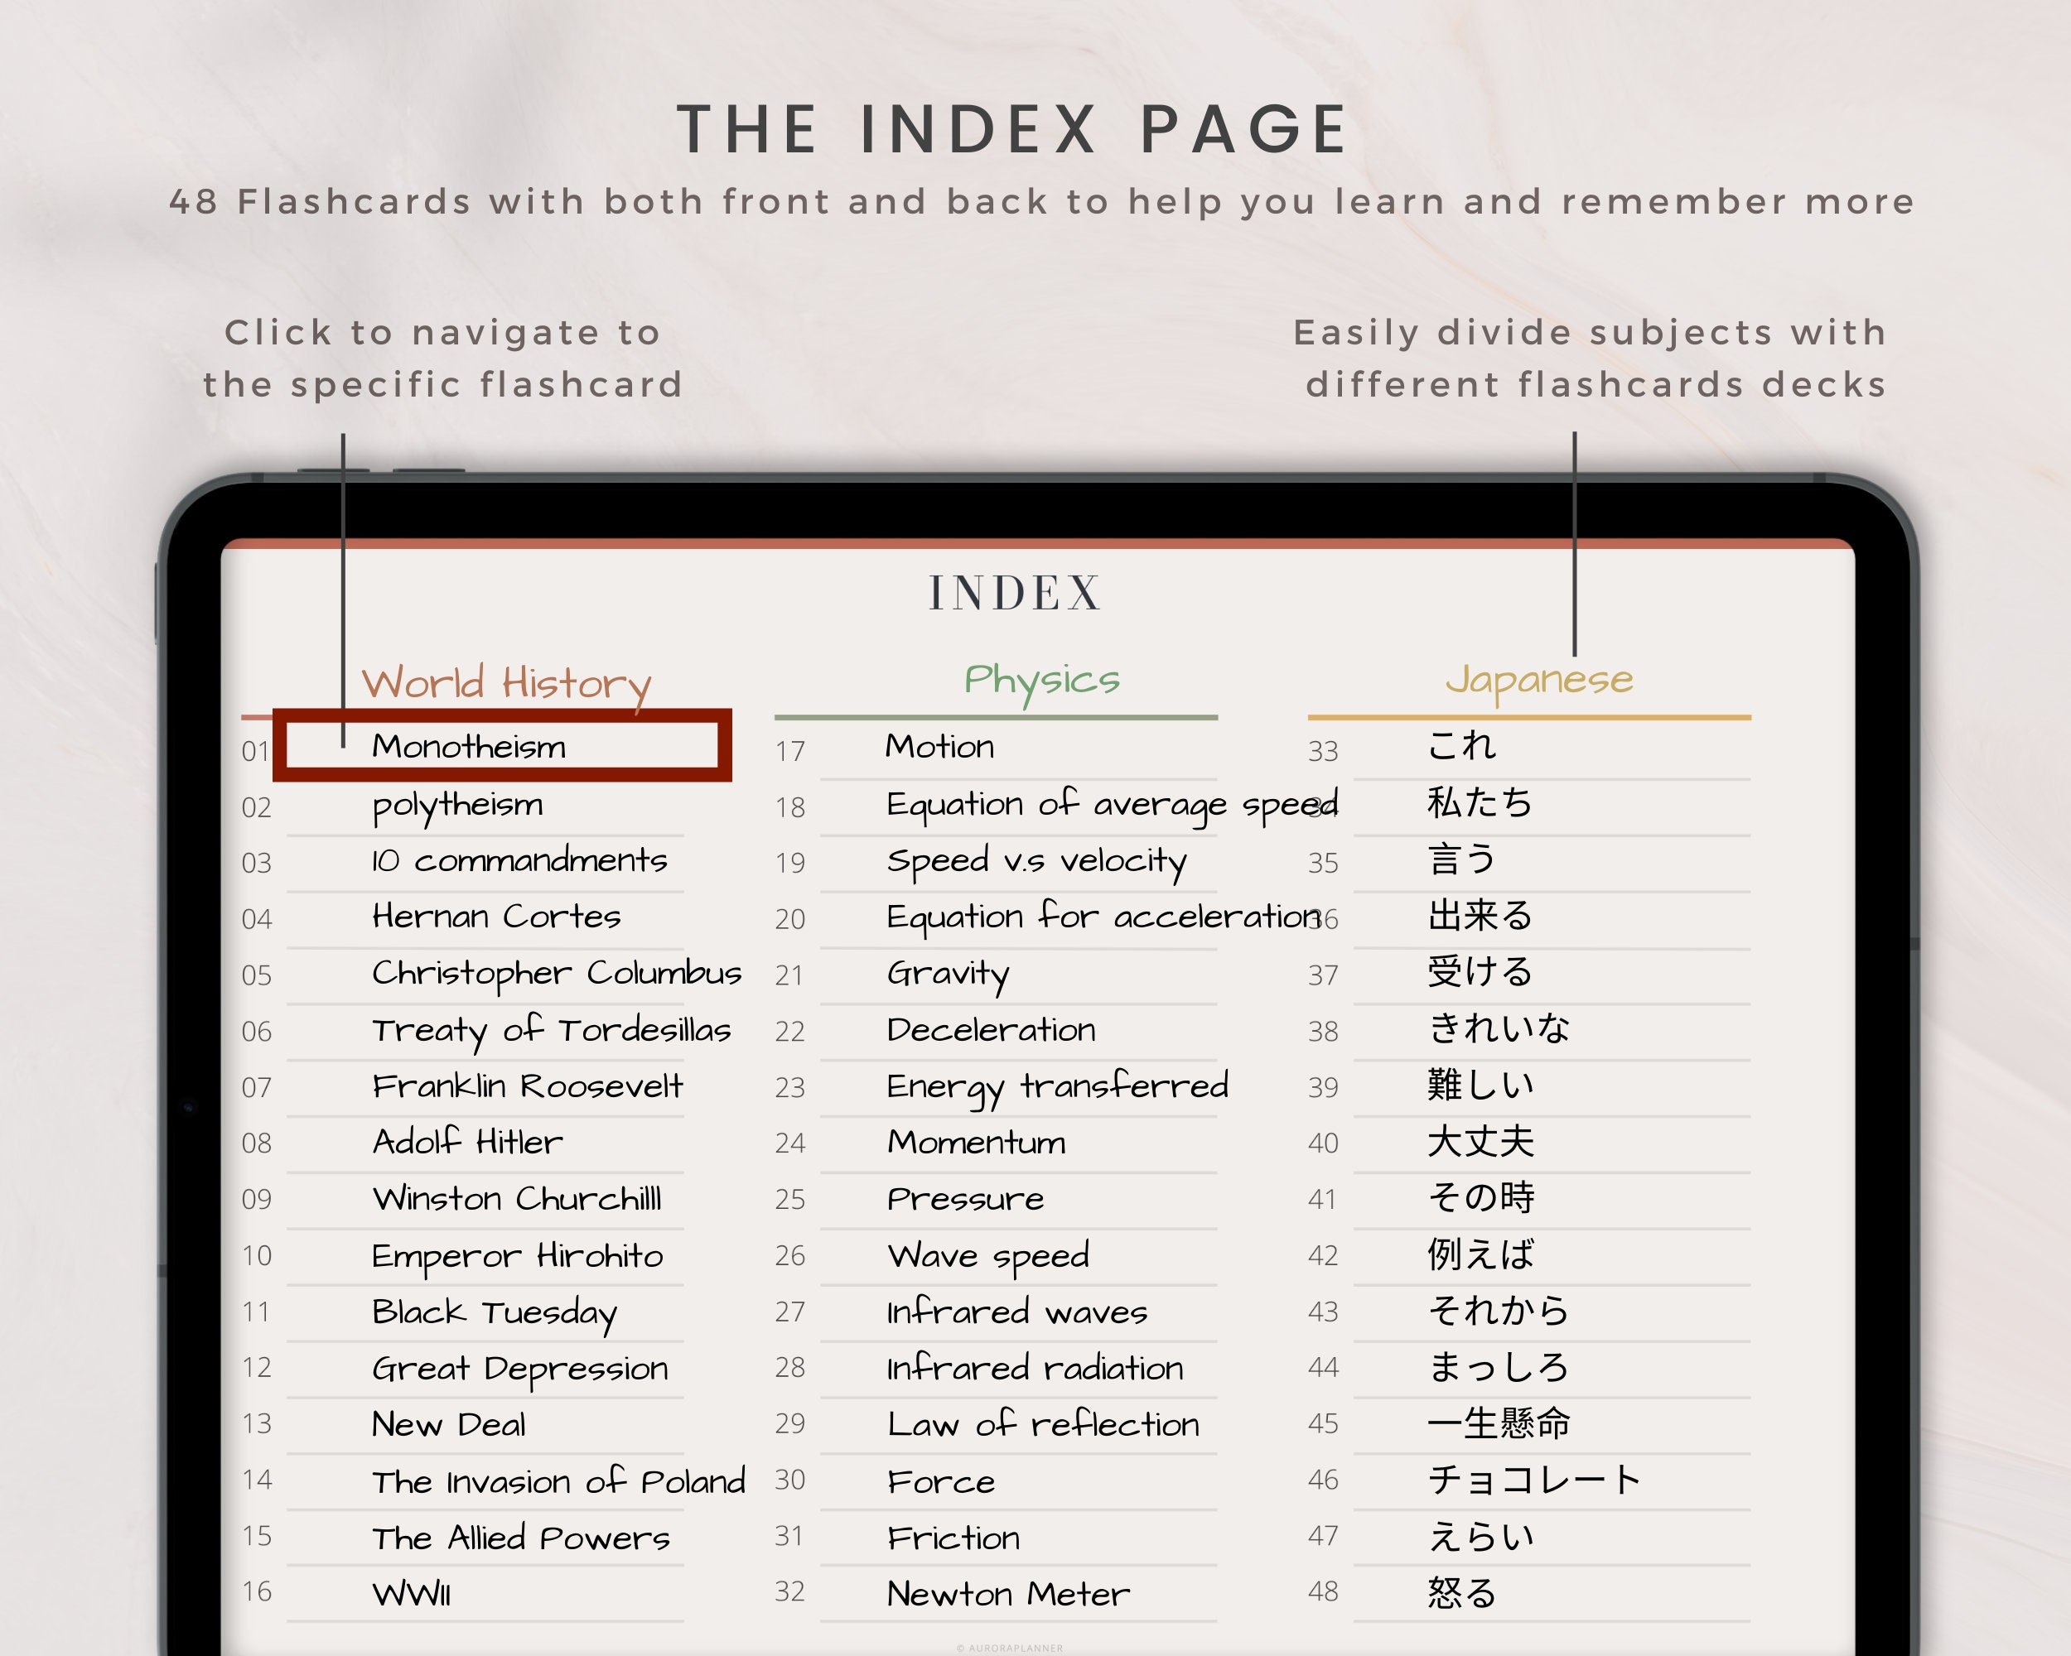Viewport: 2071px width, 1656px height.
Task: Open the Black Tuesday flashcard
Action: click(494, 1312)
